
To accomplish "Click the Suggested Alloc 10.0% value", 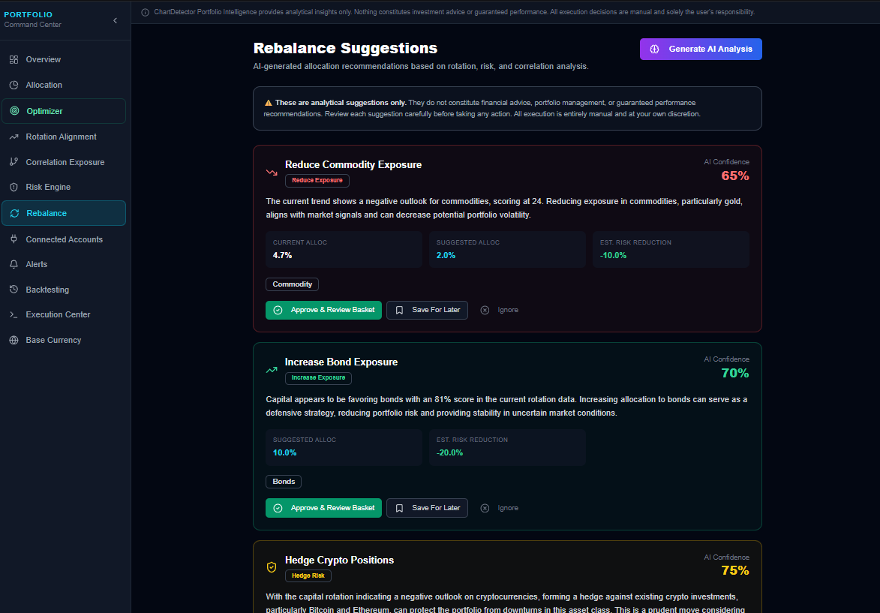I will coord(284,453).
